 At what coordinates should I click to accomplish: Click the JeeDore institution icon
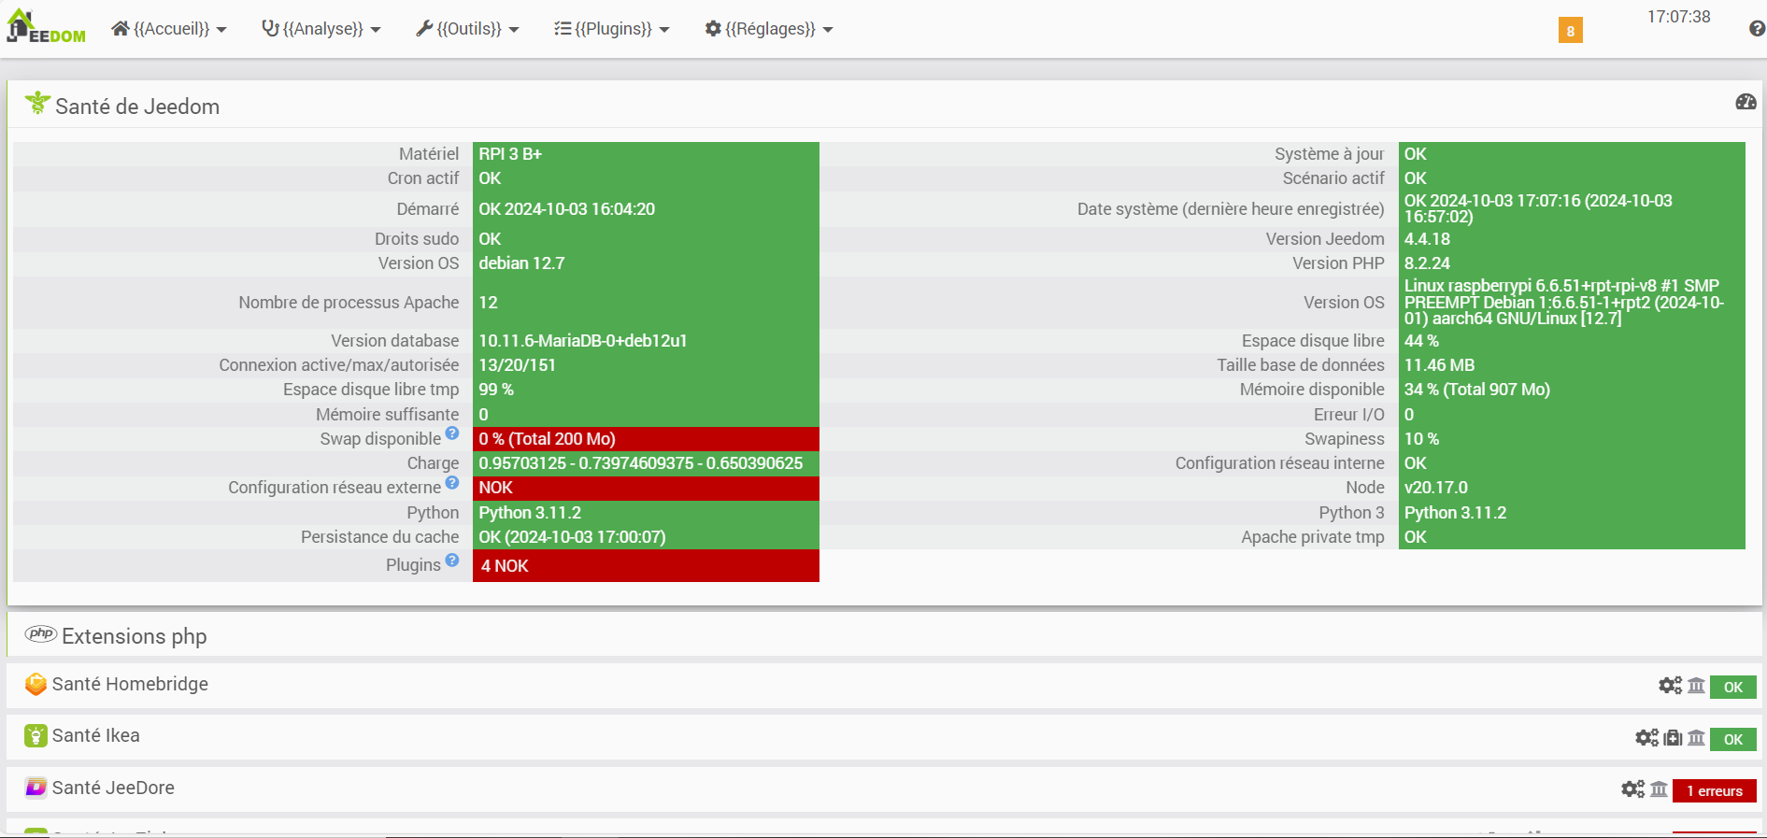coord(1659,790)
